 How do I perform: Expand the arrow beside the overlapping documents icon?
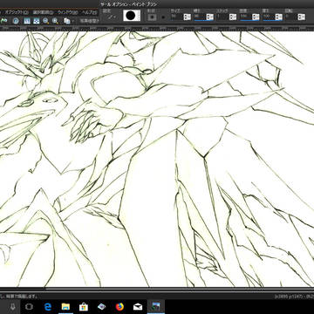tap(73, 21)
